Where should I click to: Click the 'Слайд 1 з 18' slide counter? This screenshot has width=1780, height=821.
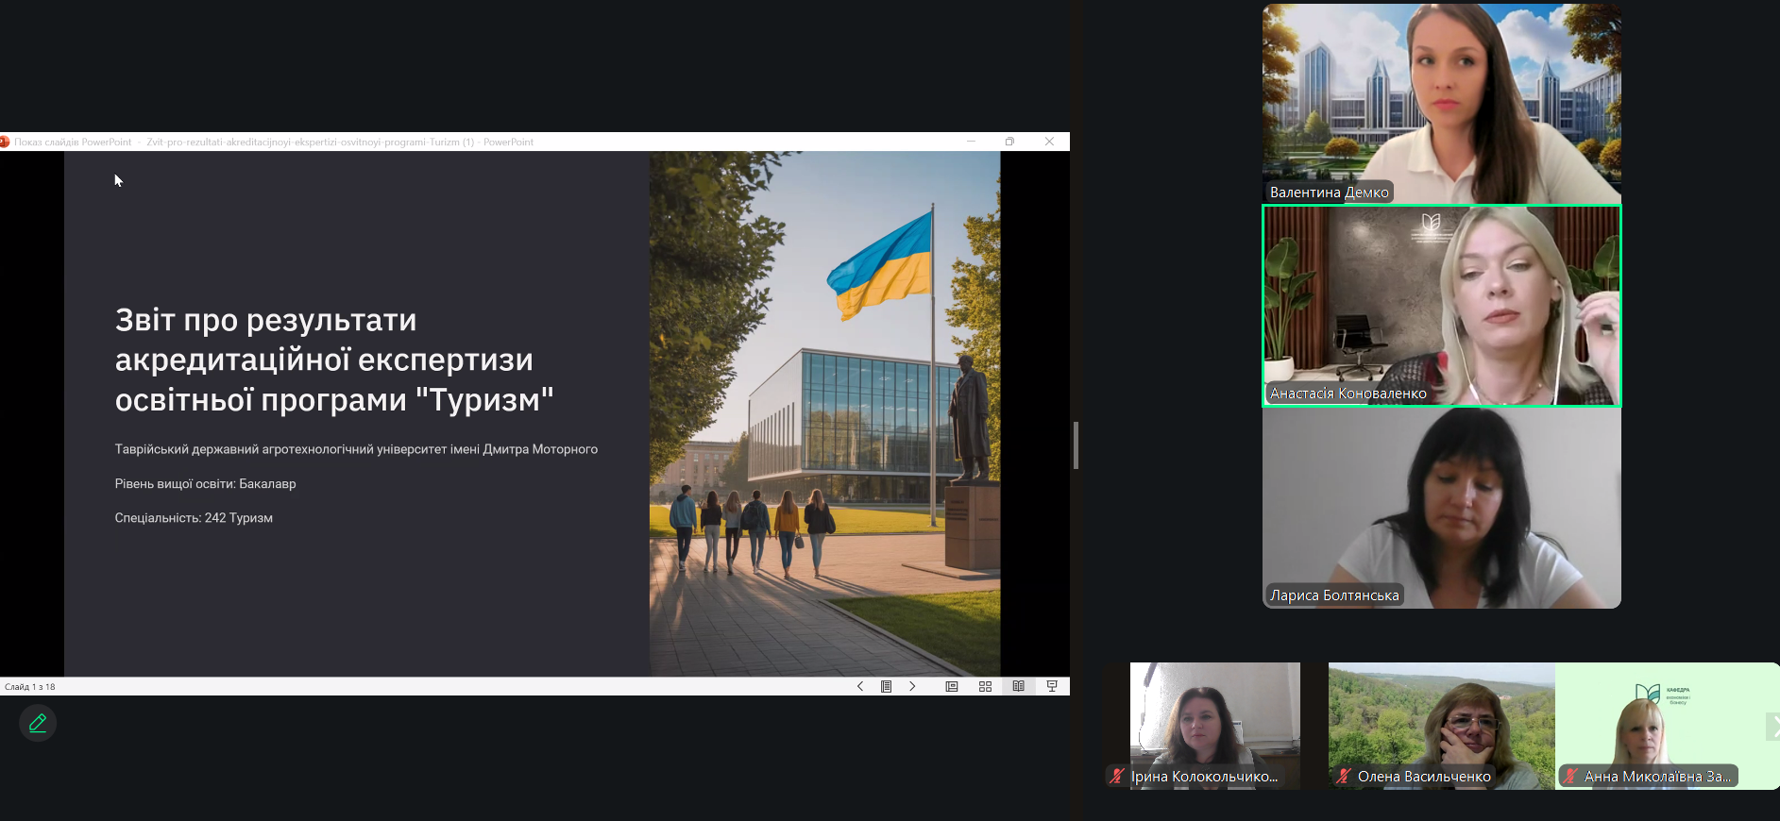(x=30, y=687)
